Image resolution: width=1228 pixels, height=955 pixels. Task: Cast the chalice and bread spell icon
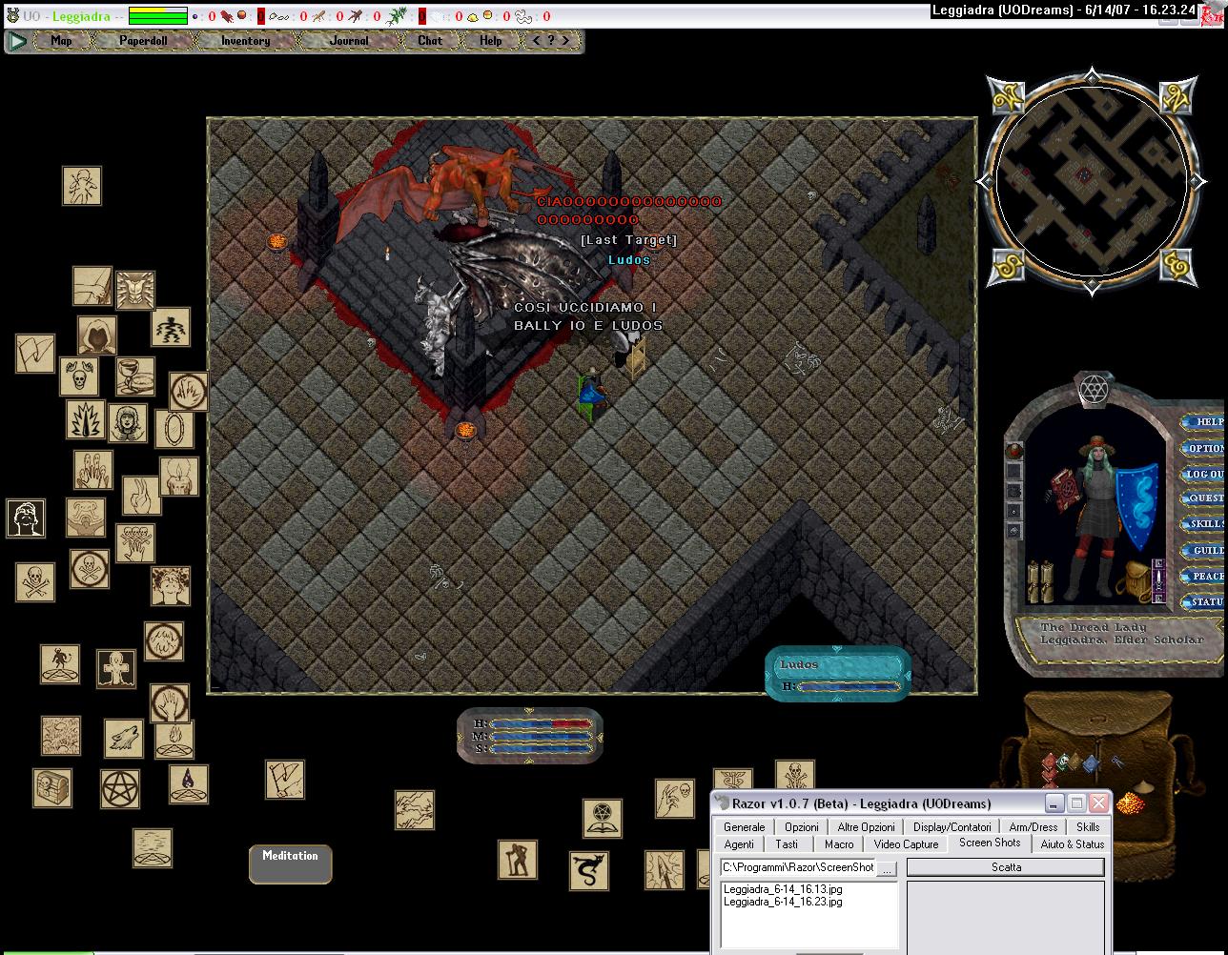[x=135, y=376]
